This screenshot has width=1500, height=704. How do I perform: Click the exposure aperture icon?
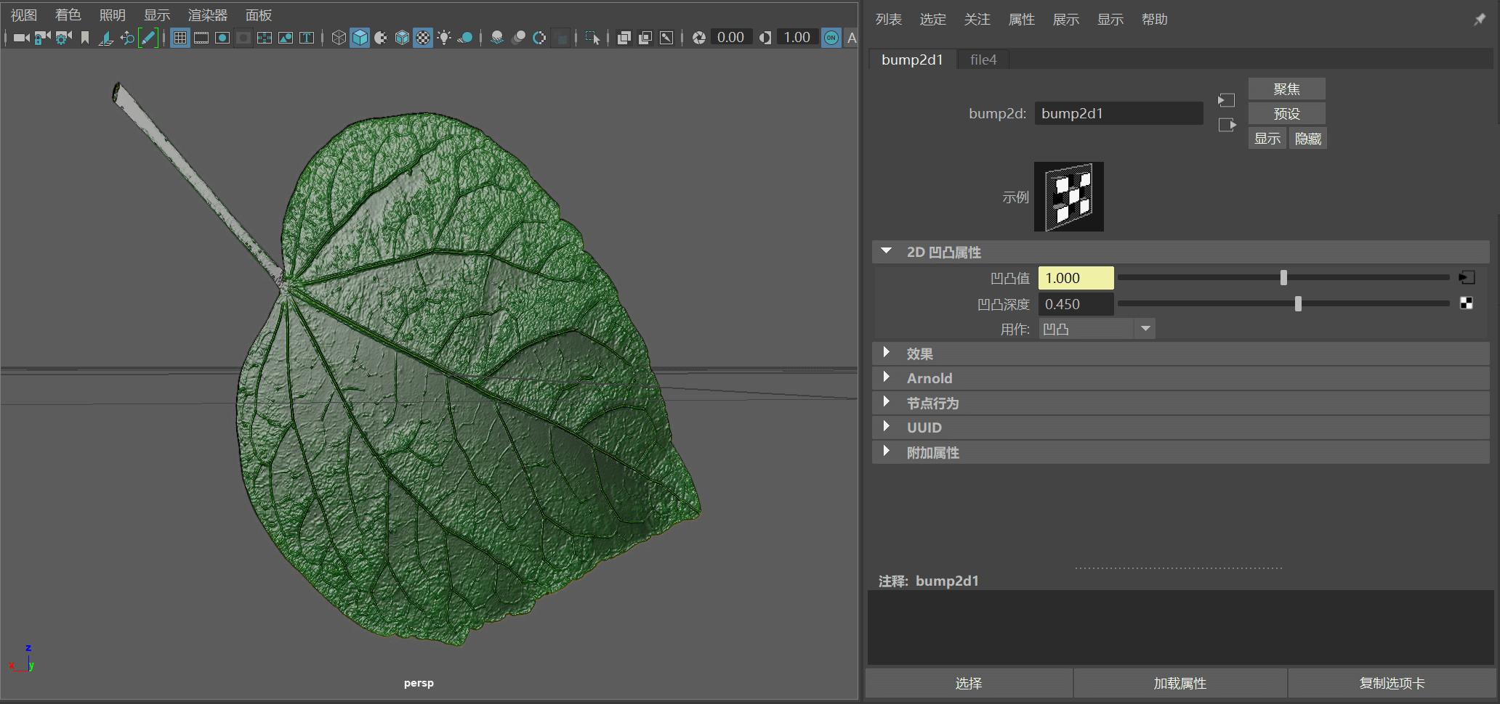point(699,38)
